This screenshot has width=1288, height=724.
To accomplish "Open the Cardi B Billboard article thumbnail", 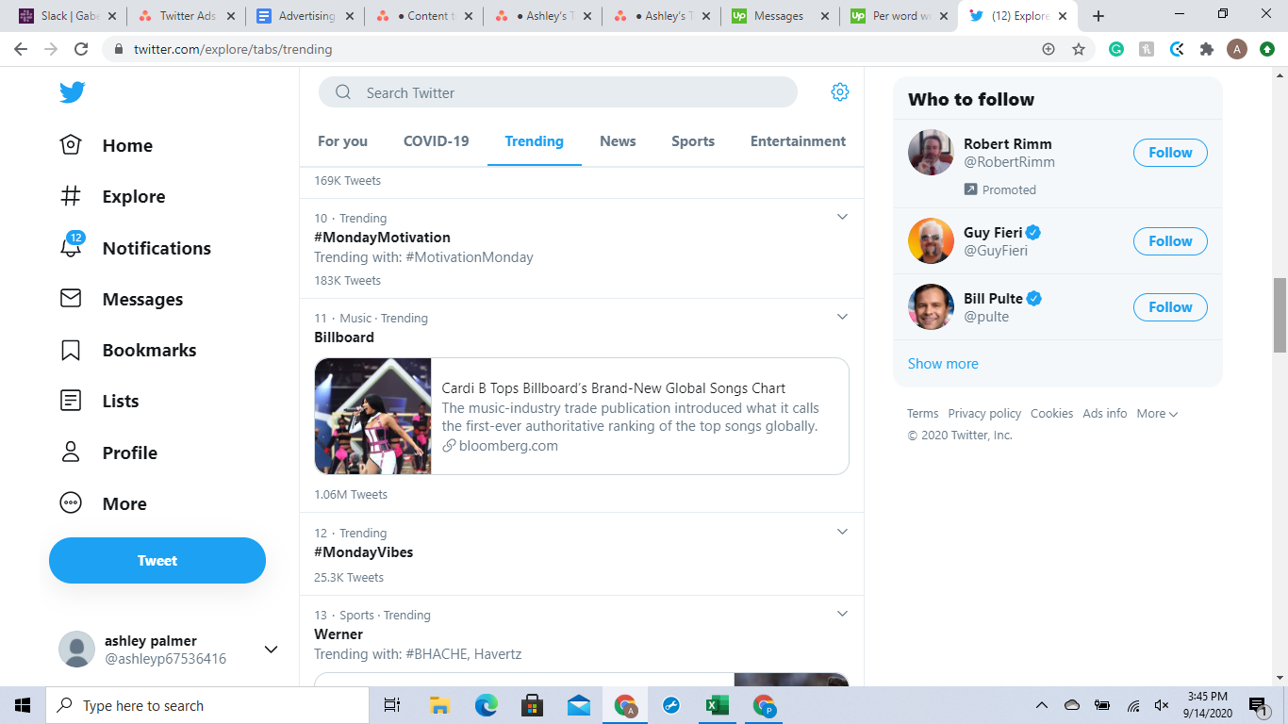I will pyautogui.click(x=372, y=416).
